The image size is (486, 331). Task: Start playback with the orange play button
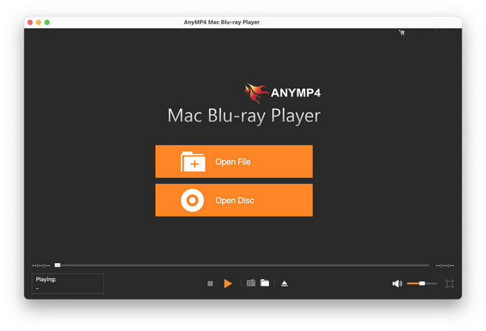228,283
